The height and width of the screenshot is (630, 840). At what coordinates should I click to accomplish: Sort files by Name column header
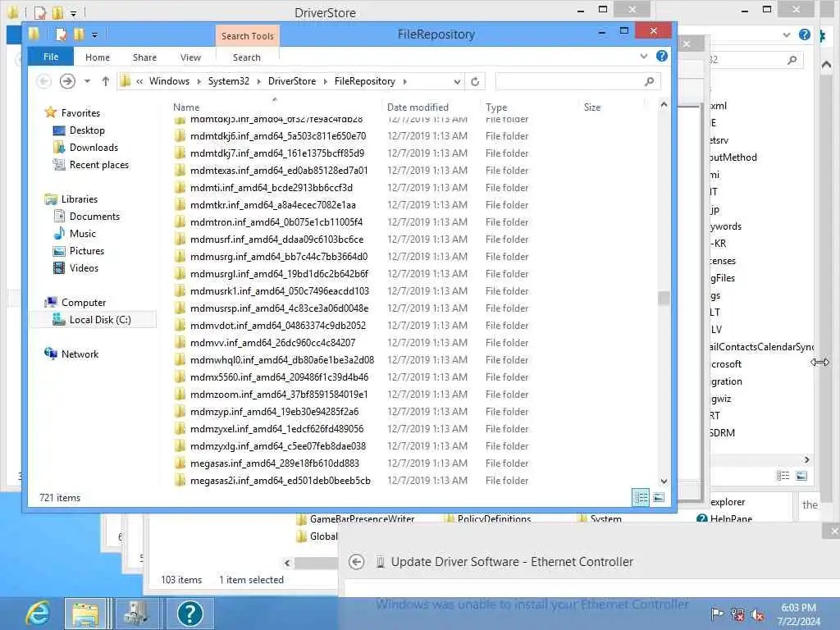point(186,107)
